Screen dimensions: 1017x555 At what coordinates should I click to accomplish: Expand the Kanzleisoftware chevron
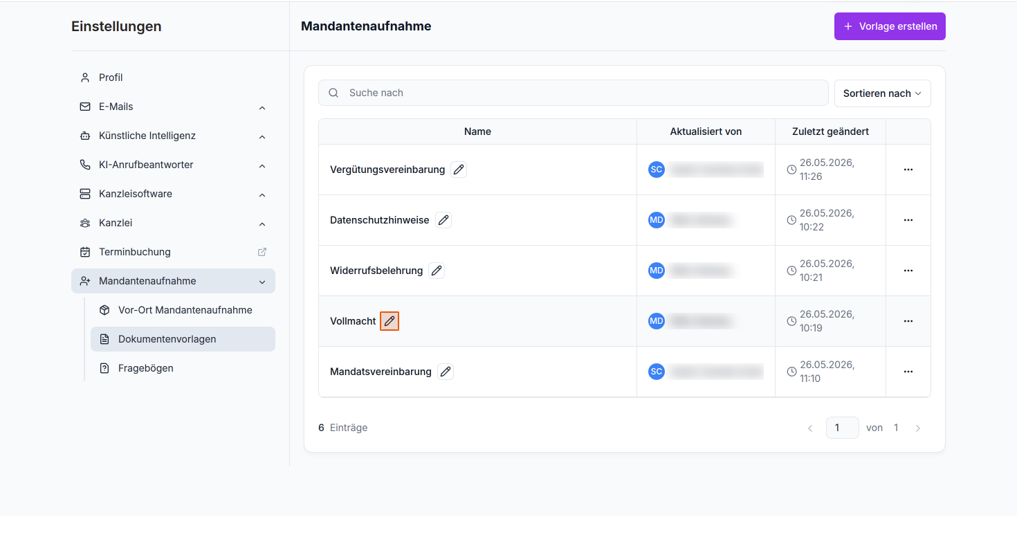click(x=262, y=195)
